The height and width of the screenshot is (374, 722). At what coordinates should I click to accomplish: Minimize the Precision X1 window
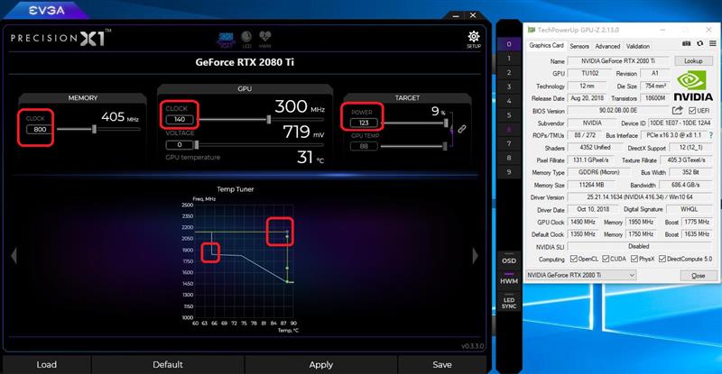pyautogui.click(x=456, y=15)
